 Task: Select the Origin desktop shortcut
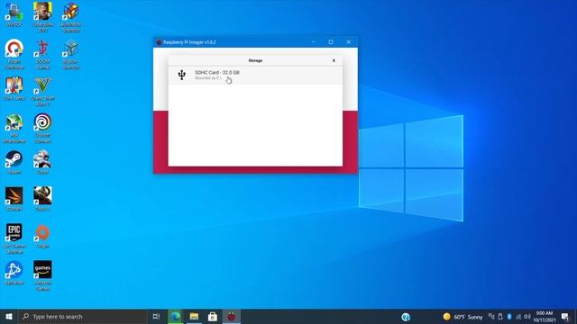click(42, 236)
